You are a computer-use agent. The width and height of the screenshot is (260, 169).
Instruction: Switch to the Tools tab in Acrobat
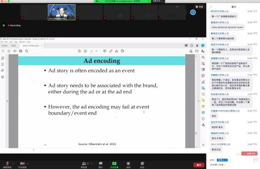pyautogui.click(x=14, y=46)
